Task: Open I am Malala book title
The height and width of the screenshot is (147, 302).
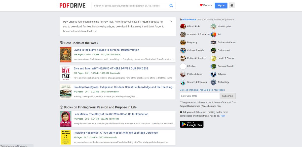Action: pyautogui.click(x=111, y=114)
